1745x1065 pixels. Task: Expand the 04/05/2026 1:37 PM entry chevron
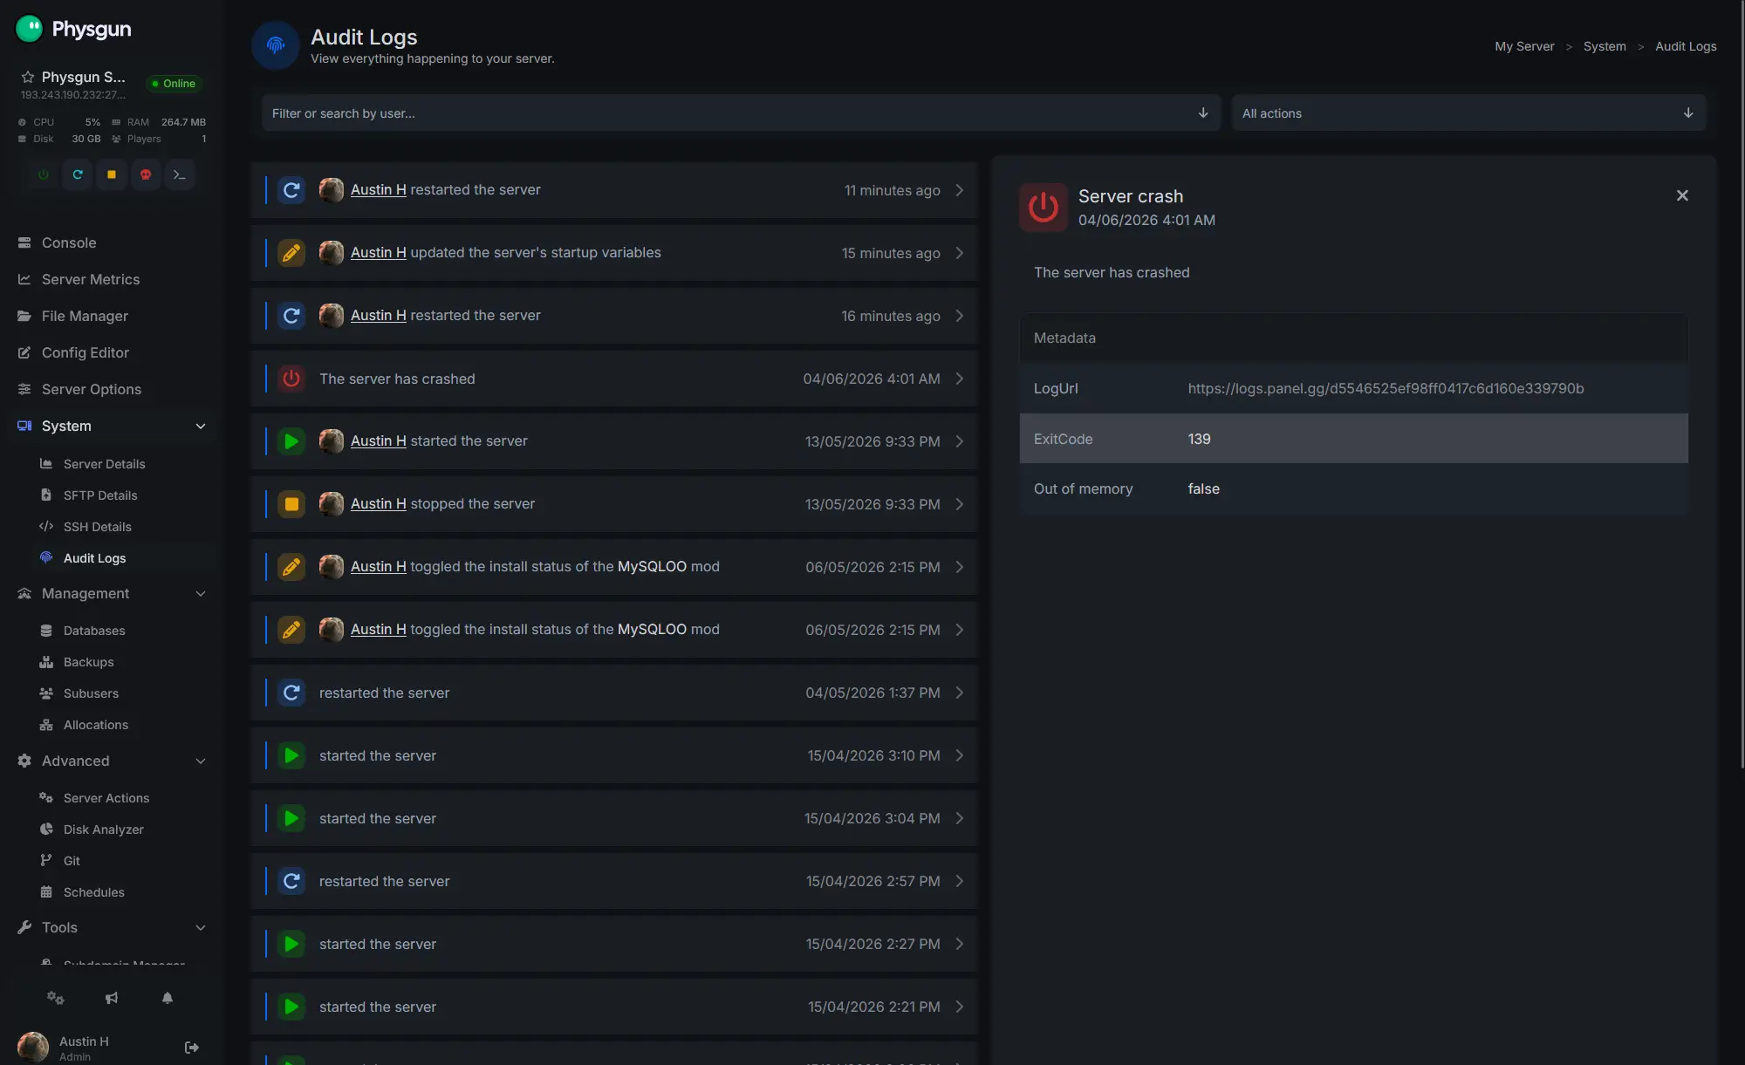(960, 693)
